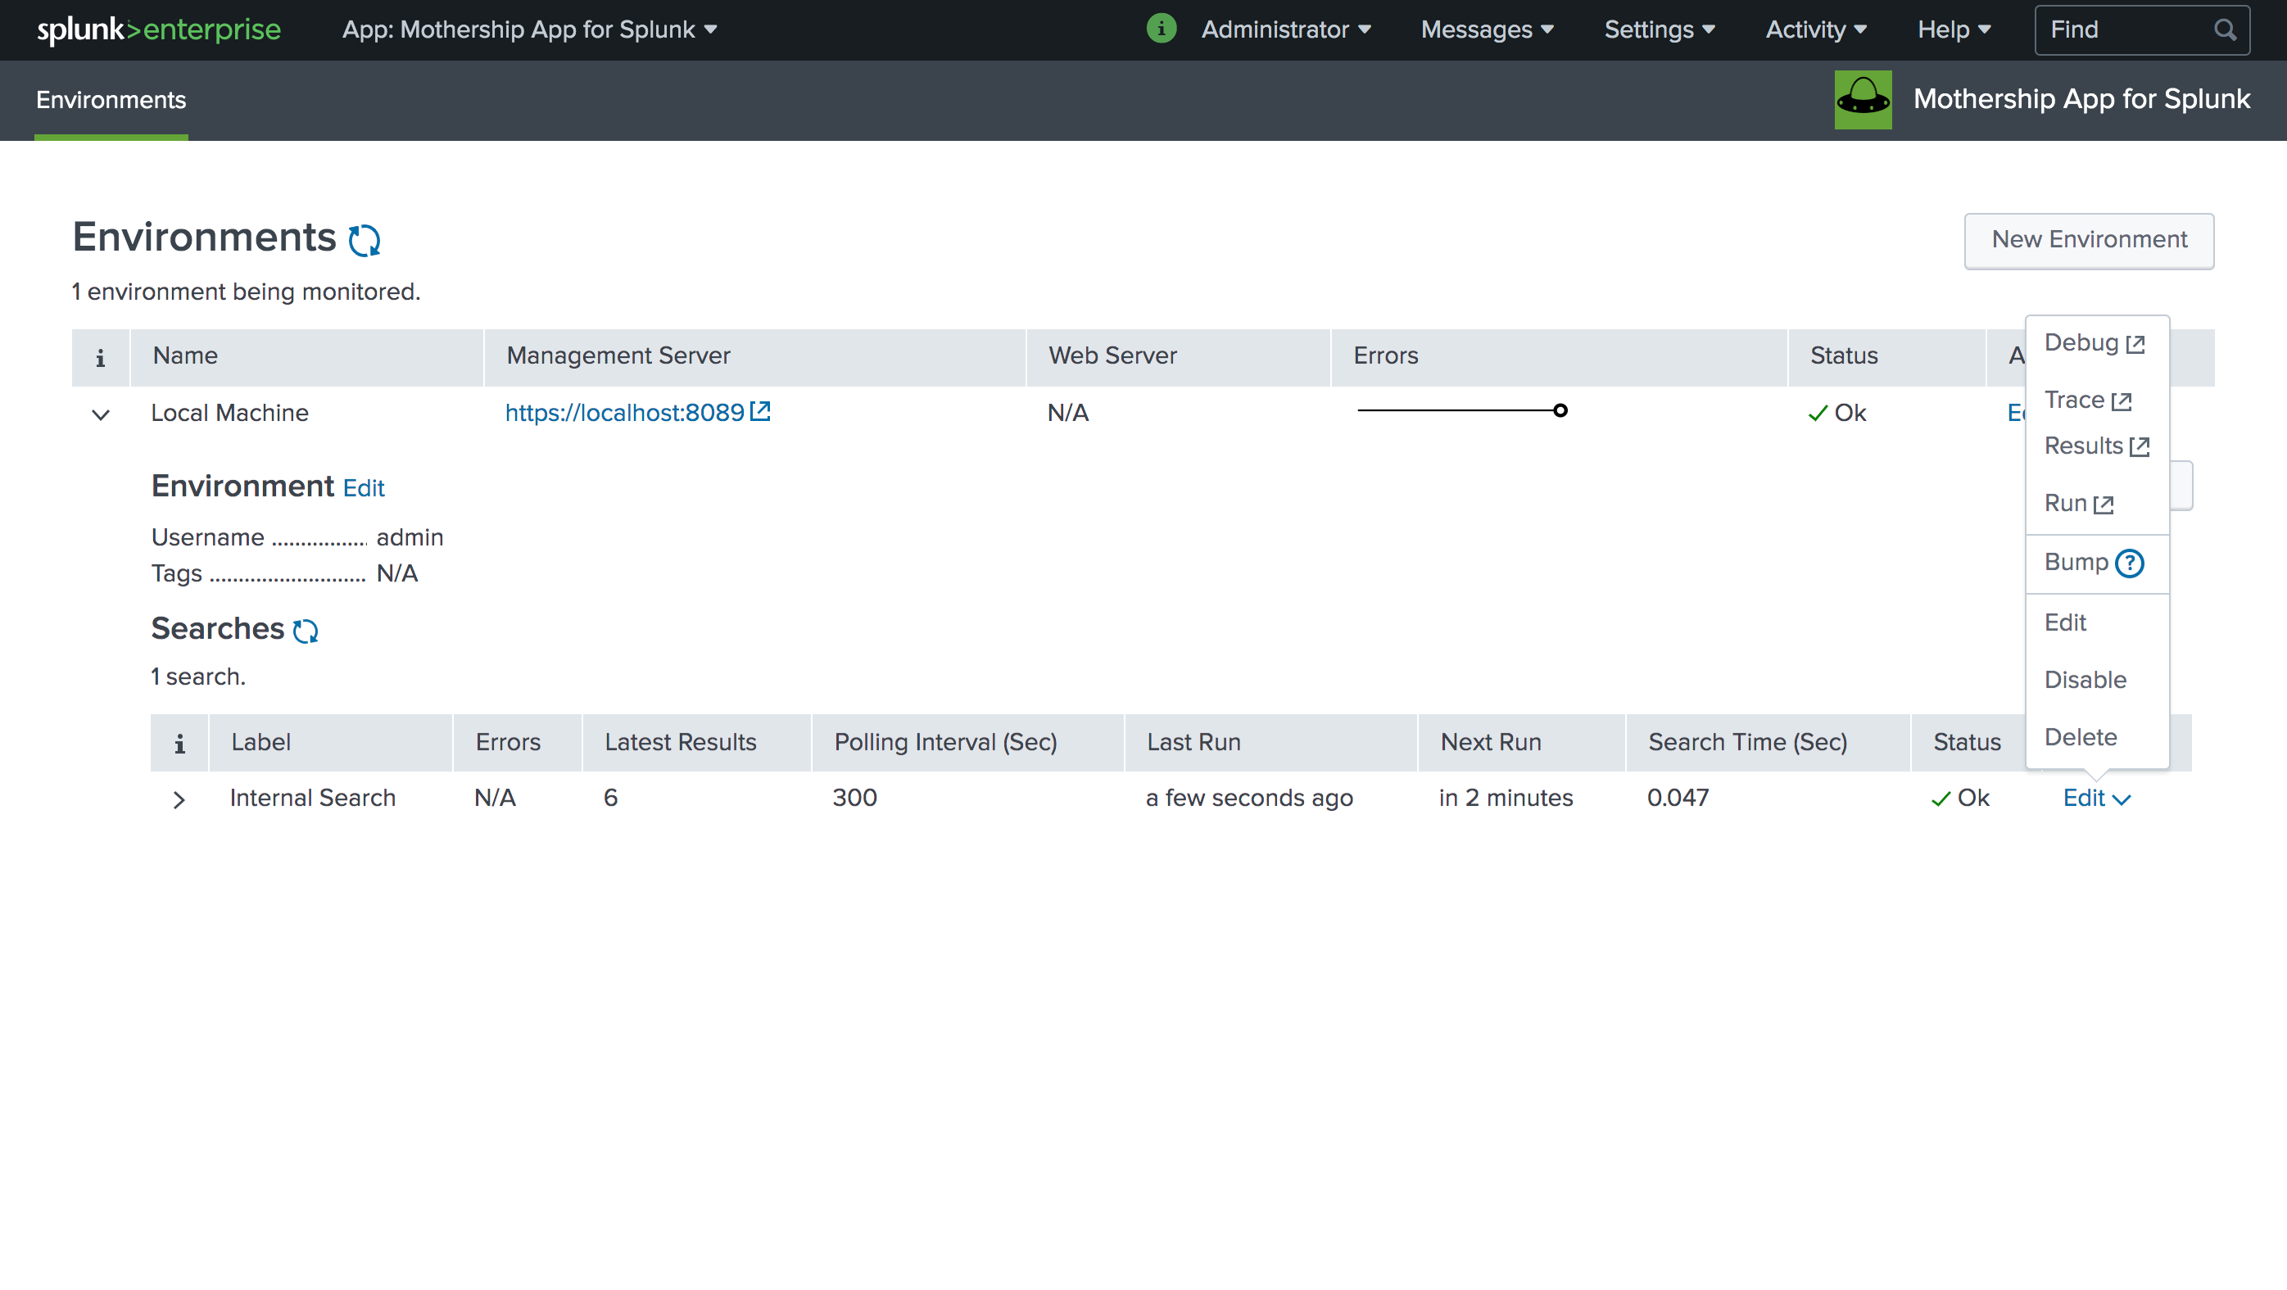
Task: Click the info icon in Searches table header
Action: coord(179,743)
